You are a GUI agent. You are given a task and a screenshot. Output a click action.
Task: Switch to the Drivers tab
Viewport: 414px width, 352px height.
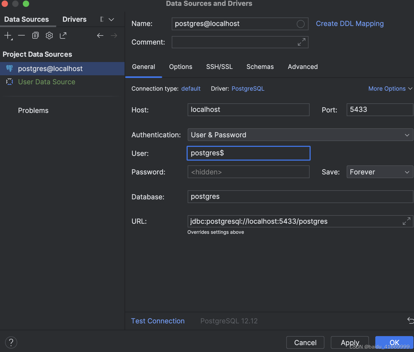point(74,19)
